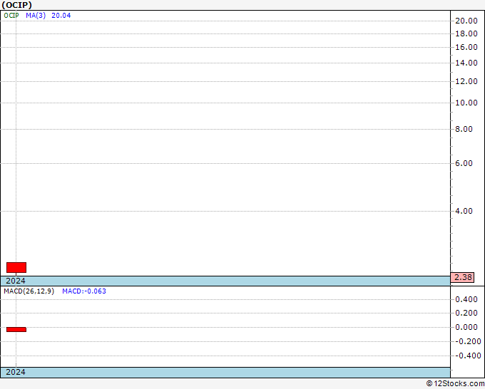Click the 14.00 price axis label
The image size is (485, 389).
pos(466,63)
